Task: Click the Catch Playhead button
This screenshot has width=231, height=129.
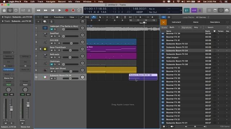Action: [94, 17]
